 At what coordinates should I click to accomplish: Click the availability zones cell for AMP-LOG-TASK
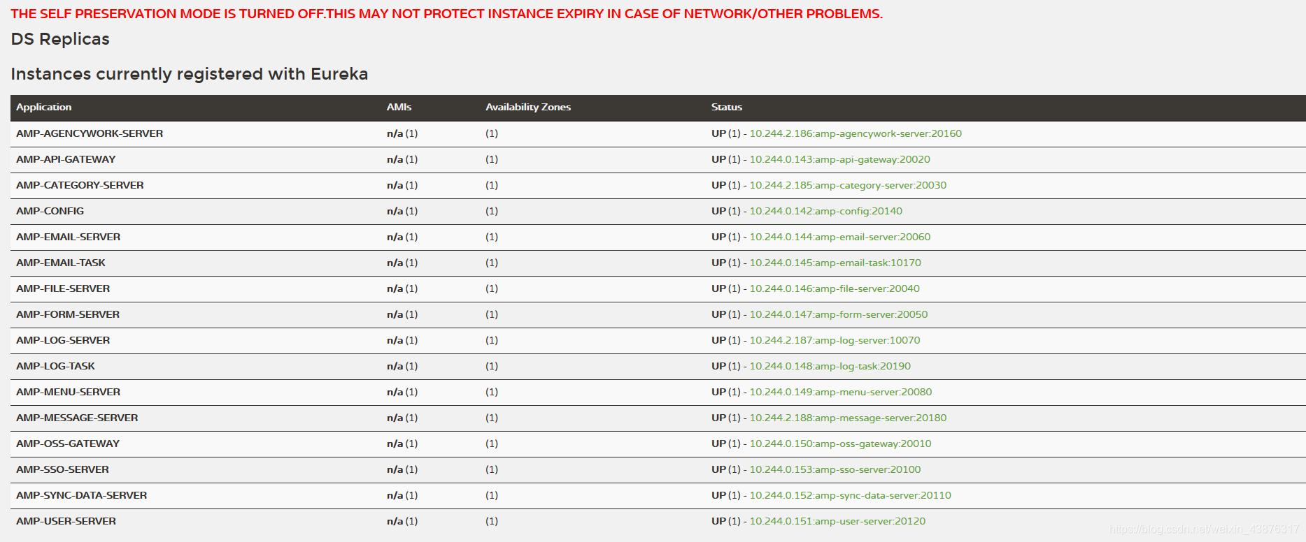coord(492,366)
